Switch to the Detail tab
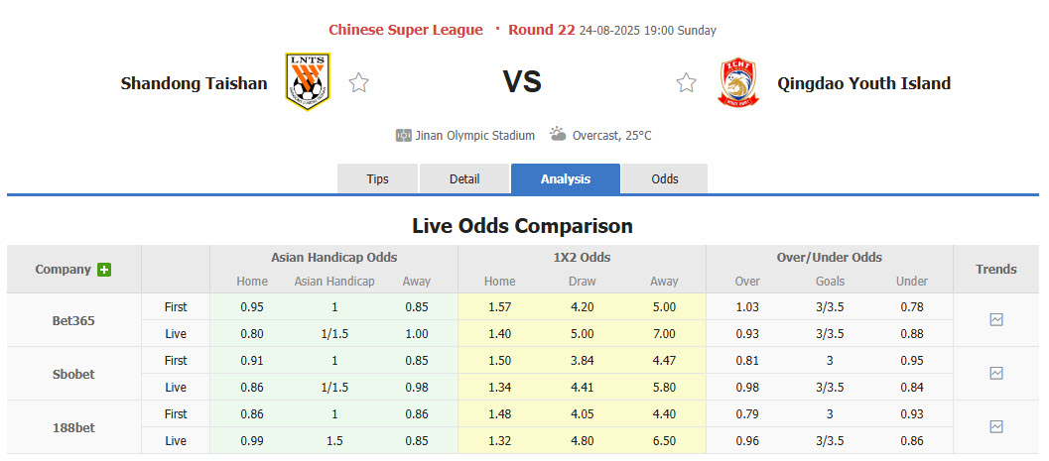 click(464, 179)
